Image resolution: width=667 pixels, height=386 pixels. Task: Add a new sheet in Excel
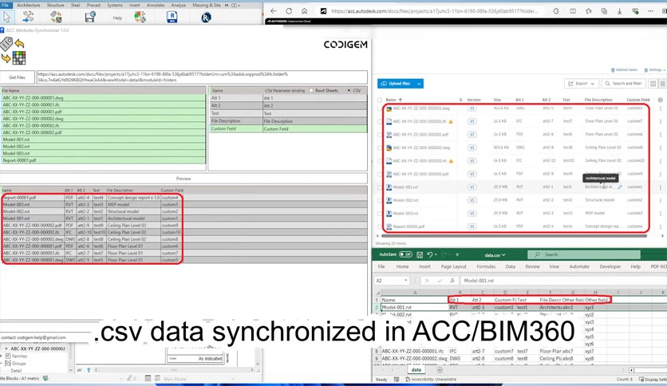[x=440, y=370]
